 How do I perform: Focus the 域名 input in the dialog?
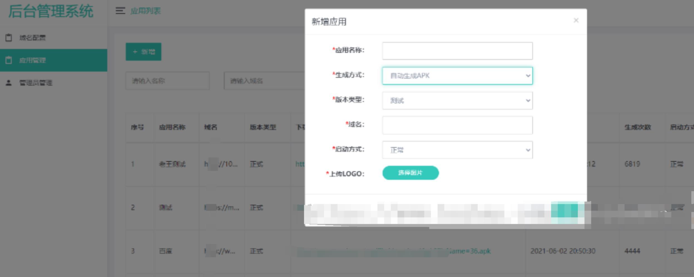(x=457, y=125)
